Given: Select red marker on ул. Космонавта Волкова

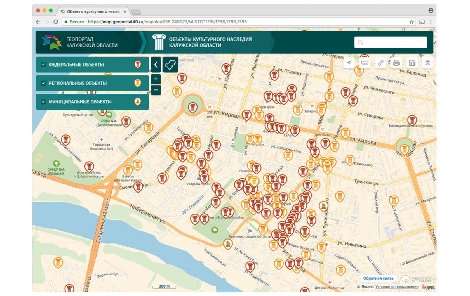Looking at the screenshot, I should tap(66, 140).
